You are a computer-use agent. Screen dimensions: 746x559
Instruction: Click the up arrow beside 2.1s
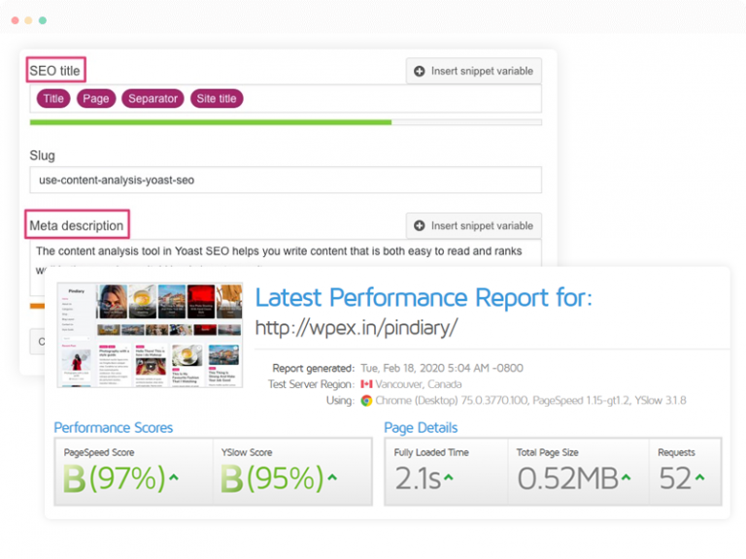click(448, 477)
